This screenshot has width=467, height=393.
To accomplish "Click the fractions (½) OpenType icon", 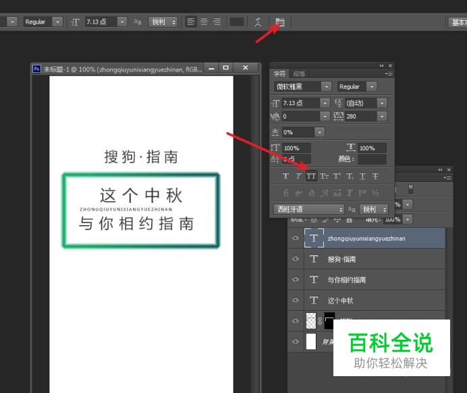I will coord(375,193).
